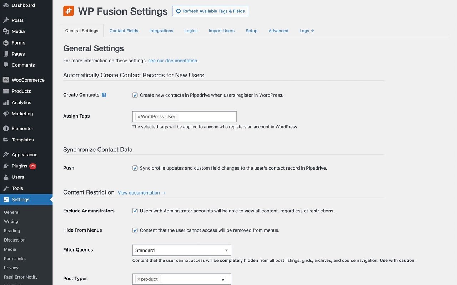Open Permalinks in the Settings submenu
Image resolution: width=457 pixels, height=285 pixels.
click(15, 258)
